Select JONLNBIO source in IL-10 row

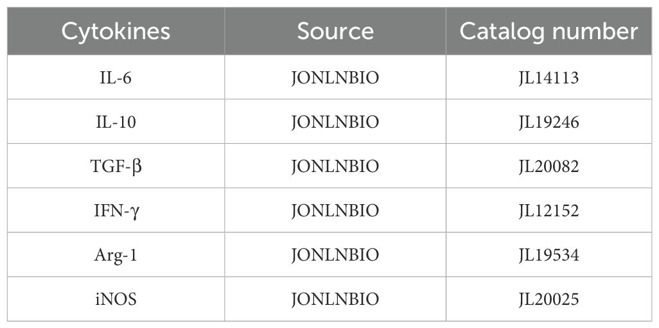coord(335,122)
